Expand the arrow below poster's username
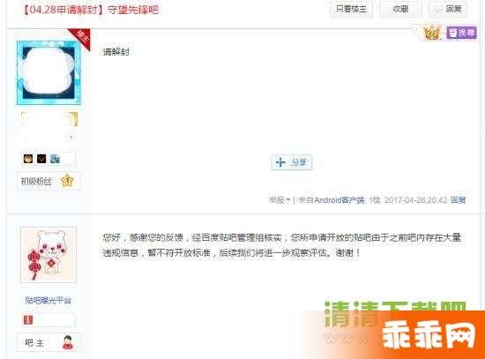Viewport: 485px width, 359px height. (71, 138)
